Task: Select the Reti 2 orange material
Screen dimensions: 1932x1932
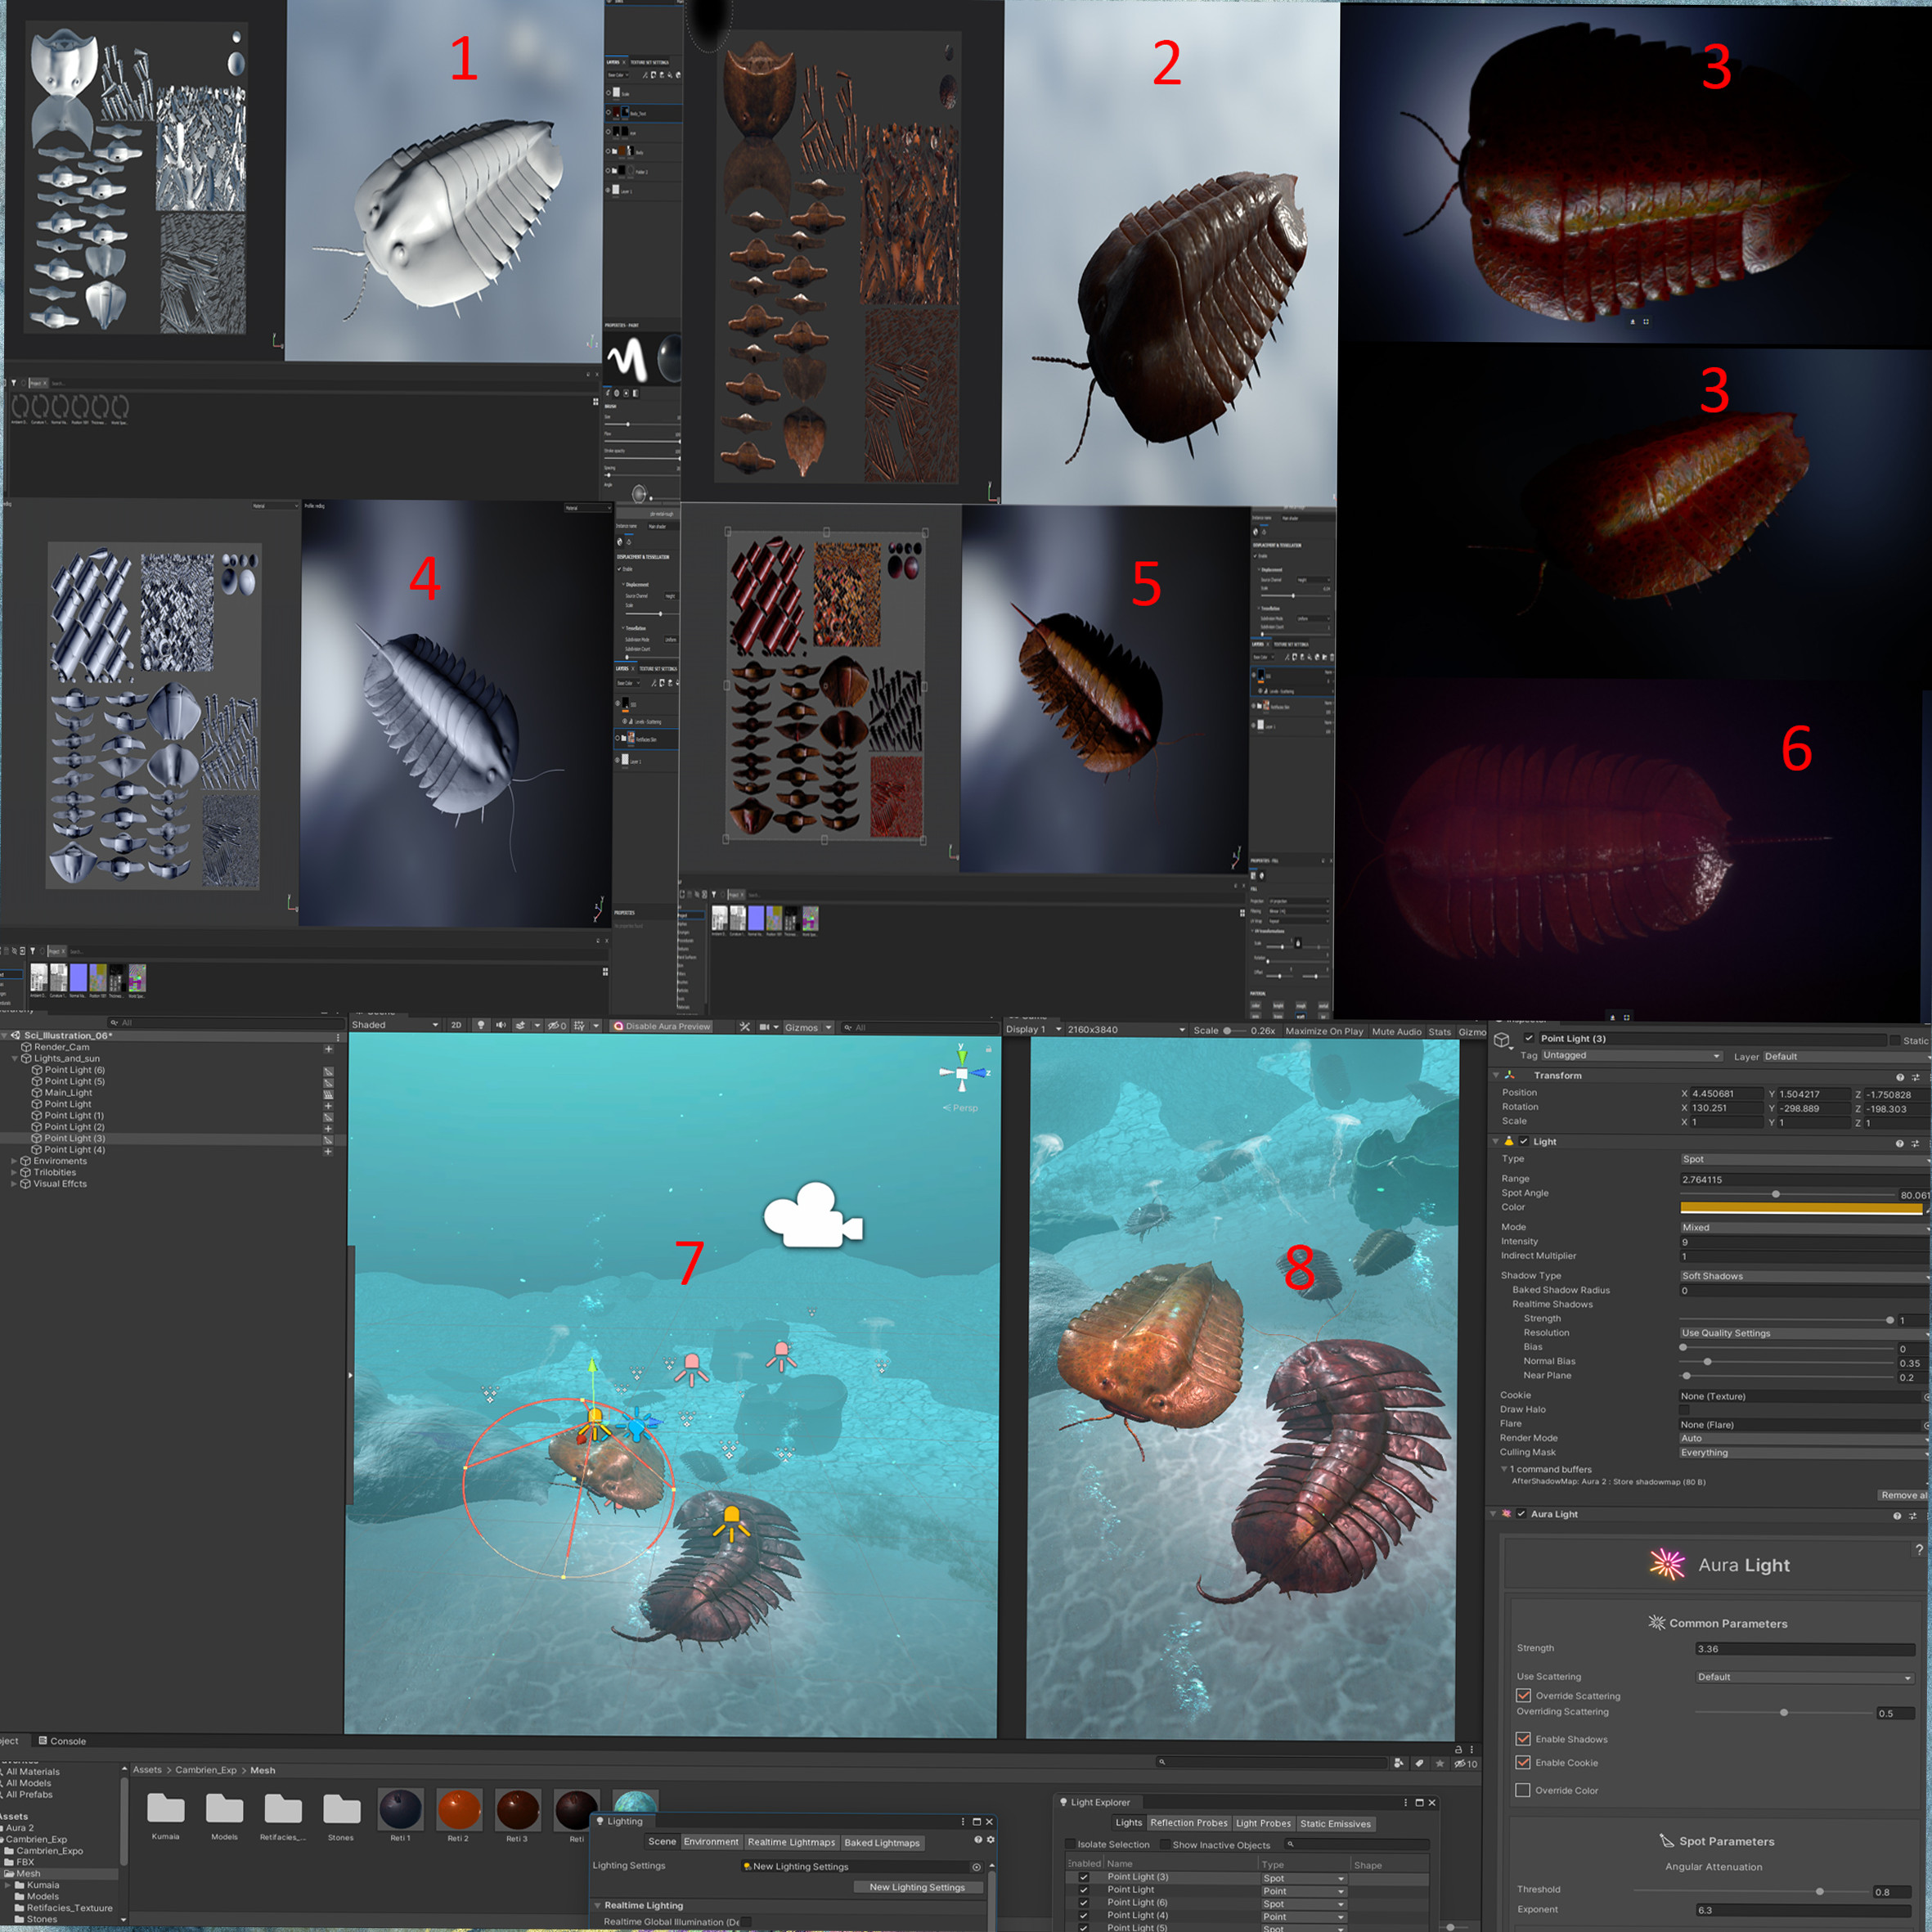Action: coord(460,1809)
